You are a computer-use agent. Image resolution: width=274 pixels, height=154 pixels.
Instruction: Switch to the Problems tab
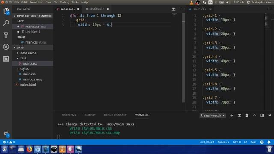click(x=68, y=115)
